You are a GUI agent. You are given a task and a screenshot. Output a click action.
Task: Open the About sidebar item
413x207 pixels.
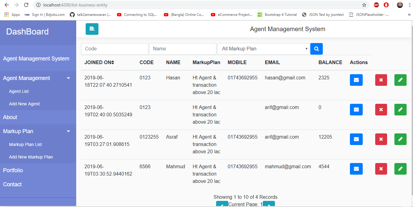coord(10,117)
